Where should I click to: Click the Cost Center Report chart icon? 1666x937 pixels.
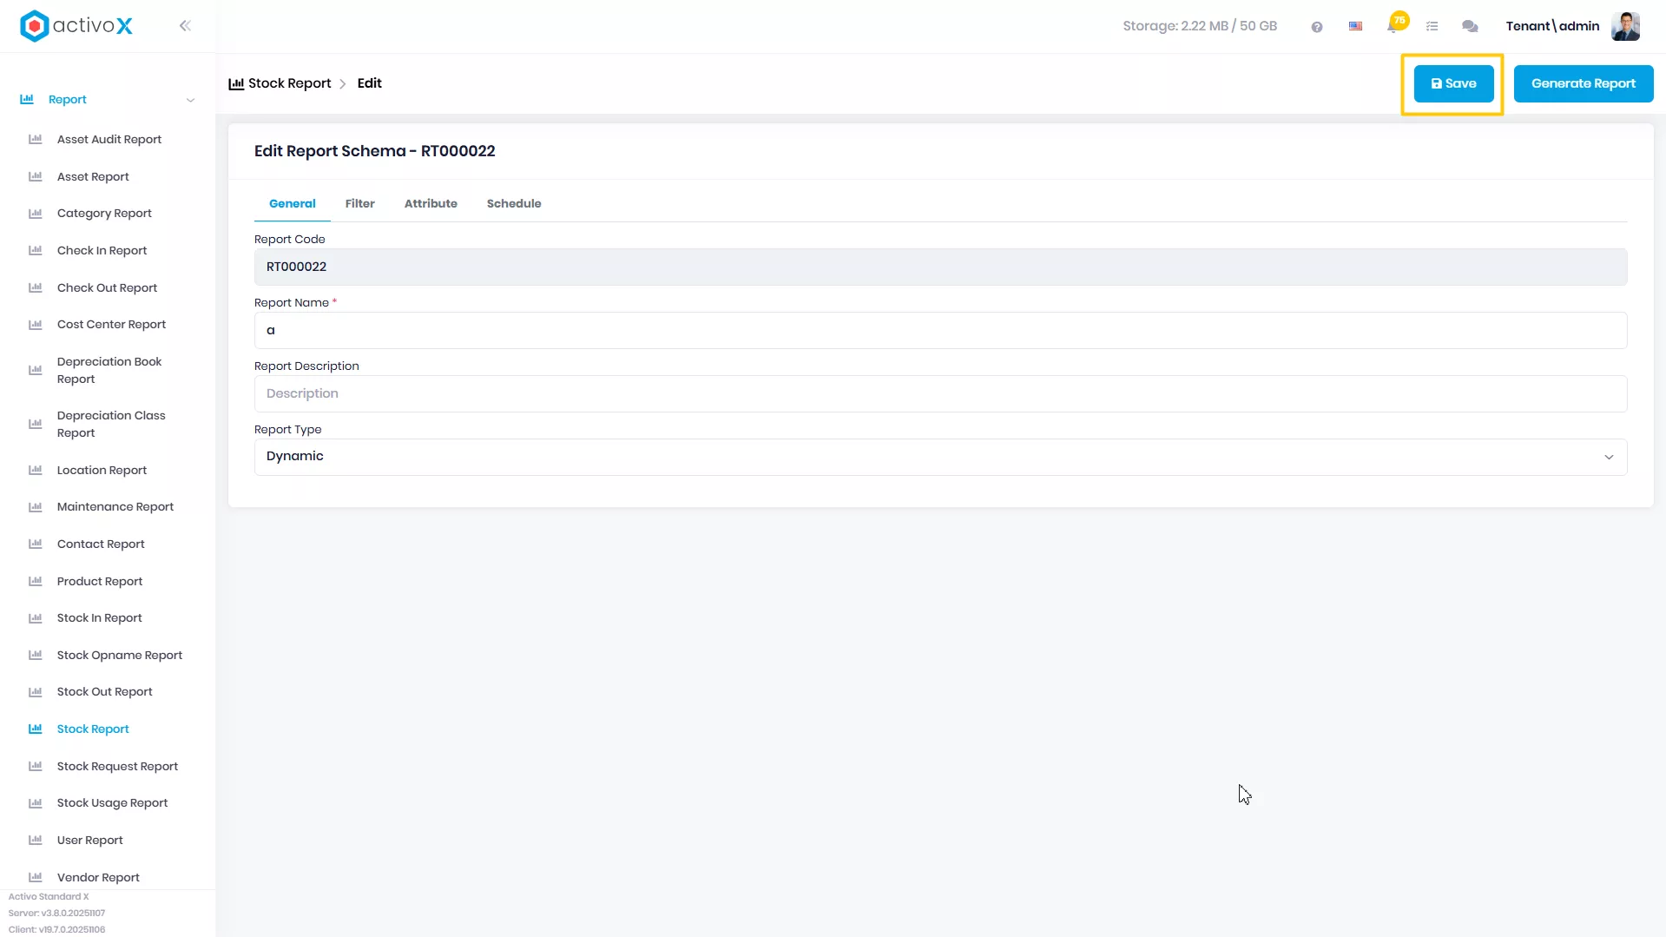click(36, 325)
